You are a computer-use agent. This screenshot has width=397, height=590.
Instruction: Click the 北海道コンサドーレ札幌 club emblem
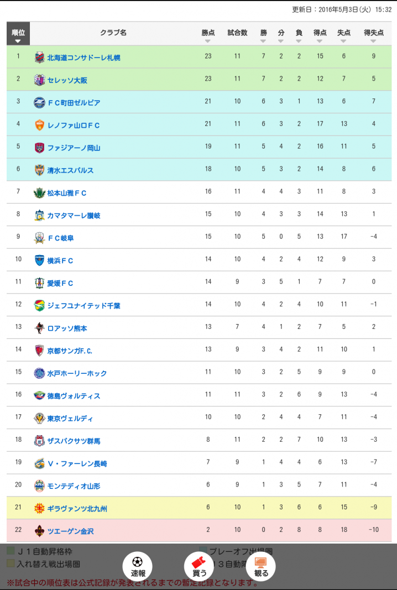[x=39, y=58]
